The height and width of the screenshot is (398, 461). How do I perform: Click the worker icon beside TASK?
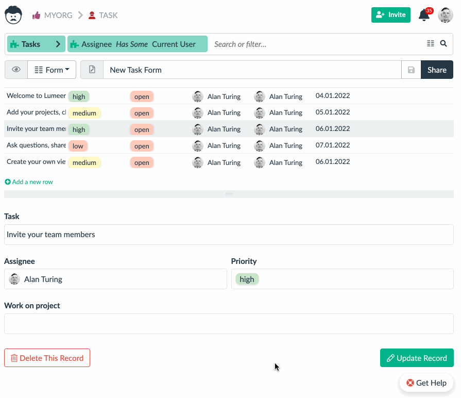point(92,15)
